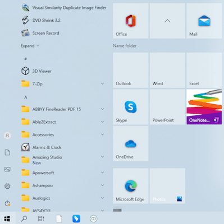Open Settings gear icon

click(x=7, y=186)
